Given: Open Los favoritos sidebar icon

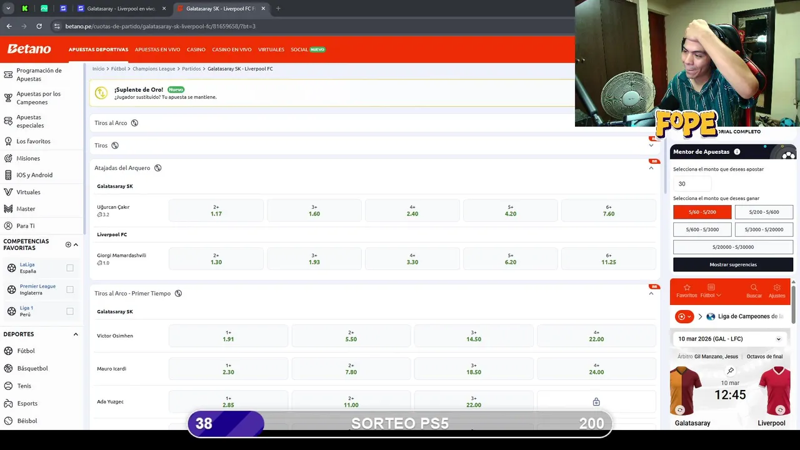Looking at the screenshot, I should [8, 141].
